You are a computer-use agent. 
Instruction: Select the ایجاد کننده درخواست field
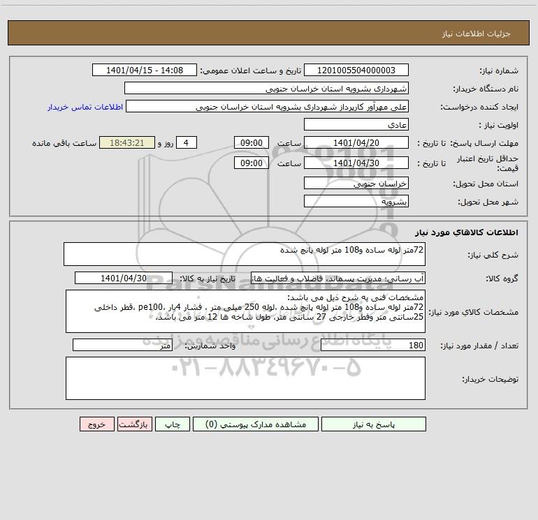pos(267,106)
